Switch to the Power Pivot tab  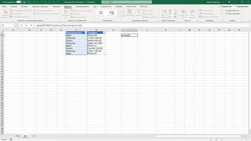pos(131,7)
